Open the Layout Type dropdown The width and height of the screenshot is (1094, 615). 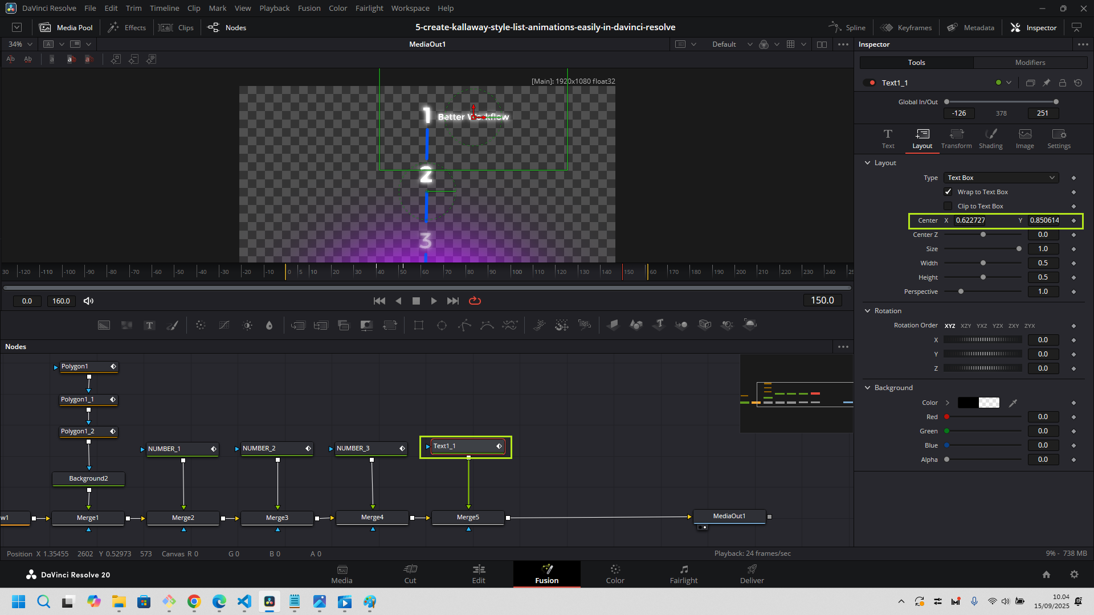pos(1001,178)
